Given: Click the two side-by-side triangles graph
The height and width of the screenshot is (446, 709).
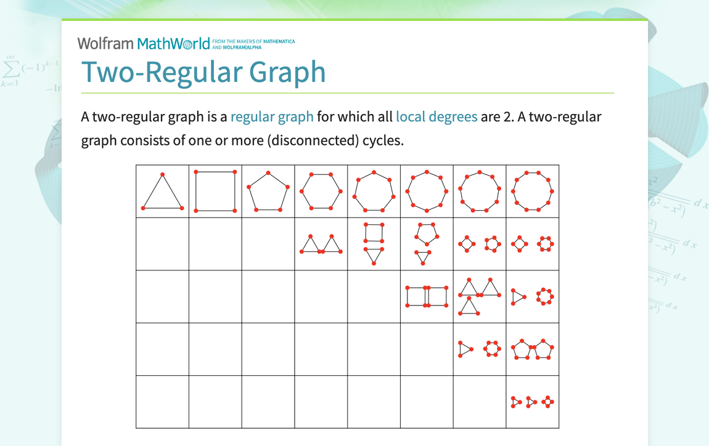Looking at the screenshot, I should coord(321,244).
